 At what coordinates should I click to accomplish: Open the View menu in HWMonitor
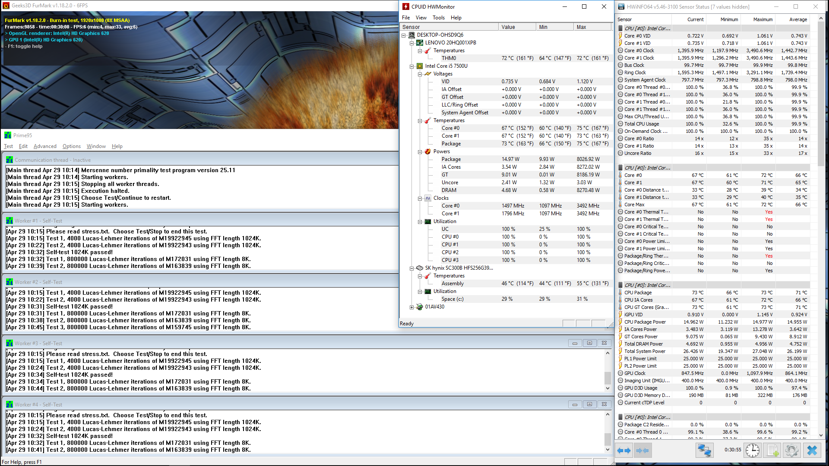coord(421,18)
